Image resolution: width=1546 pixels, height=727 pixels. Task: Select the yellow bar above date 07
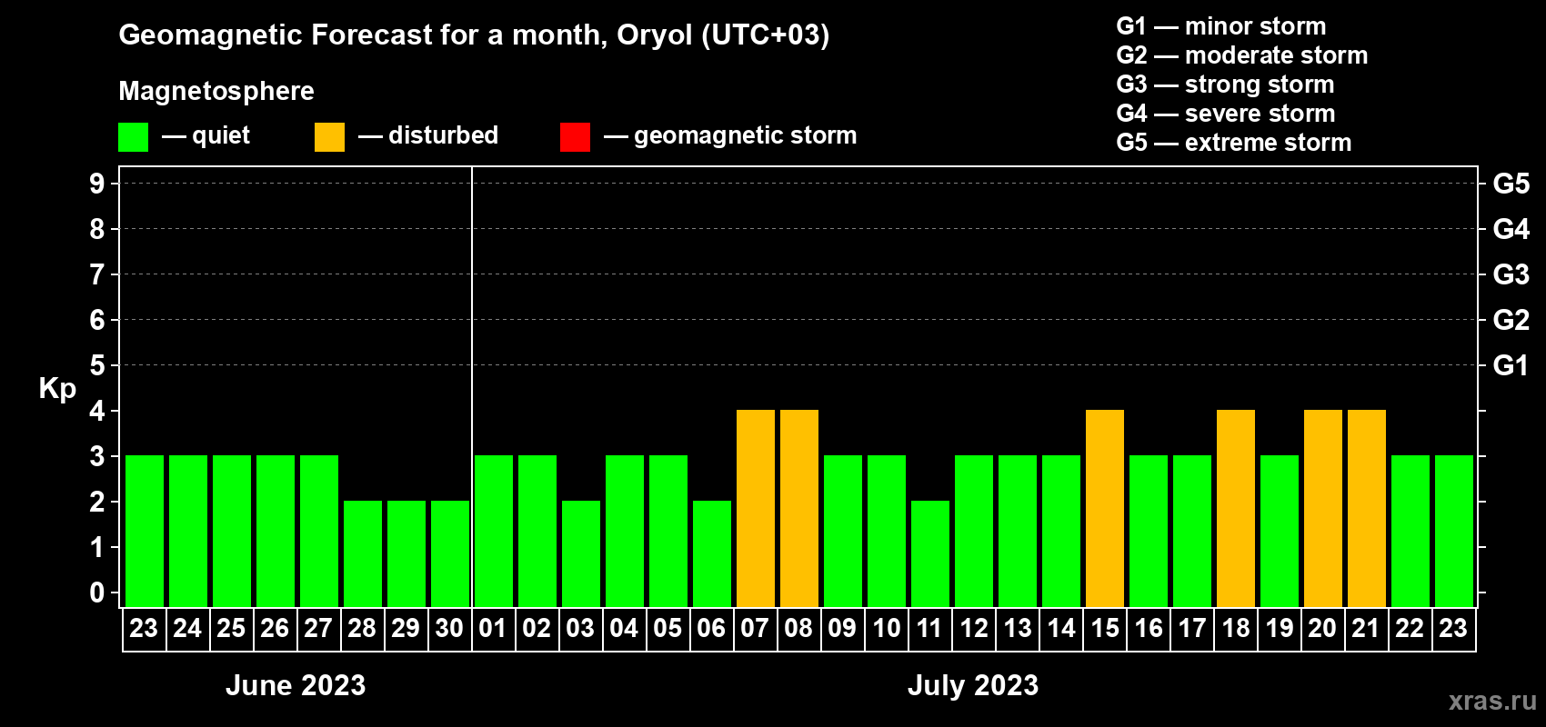click(756, 508)
